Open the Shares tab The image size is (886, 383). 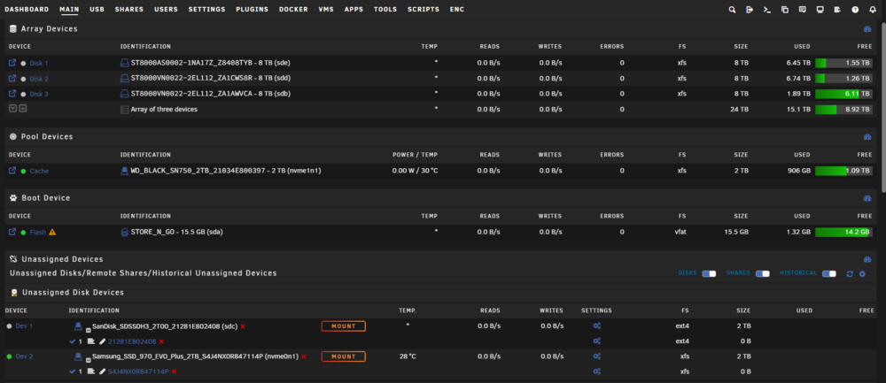(x=128, y=10)
